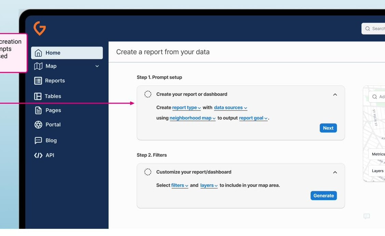Click the Metrics button on the map
385x236 pixels.
[377, 154]
